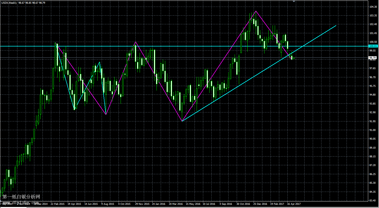Viewport: 379px width, 208px height.
Task: Click the 20 Mar 2016 date label
Action: 176,204
